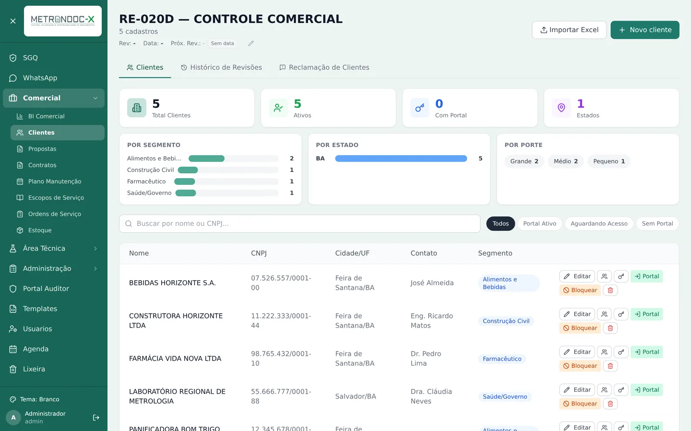Screen dimensions: 691x431
Task: Open the Lixeira trash section
Action: [x=54, y=369]
